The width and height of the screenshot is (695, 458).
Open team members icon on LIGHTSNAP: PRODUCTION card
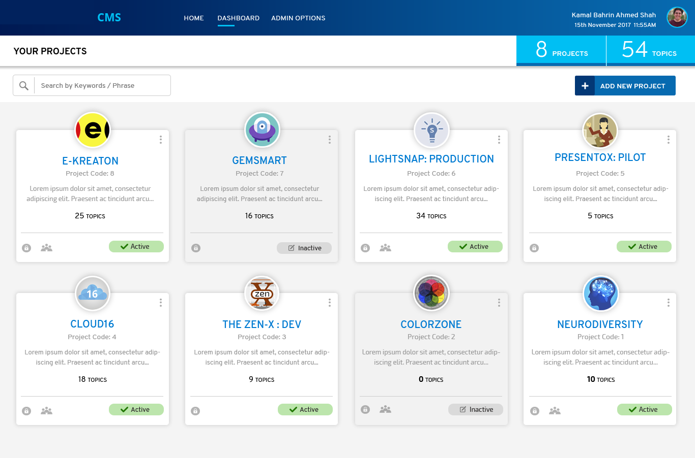[385, 248]
